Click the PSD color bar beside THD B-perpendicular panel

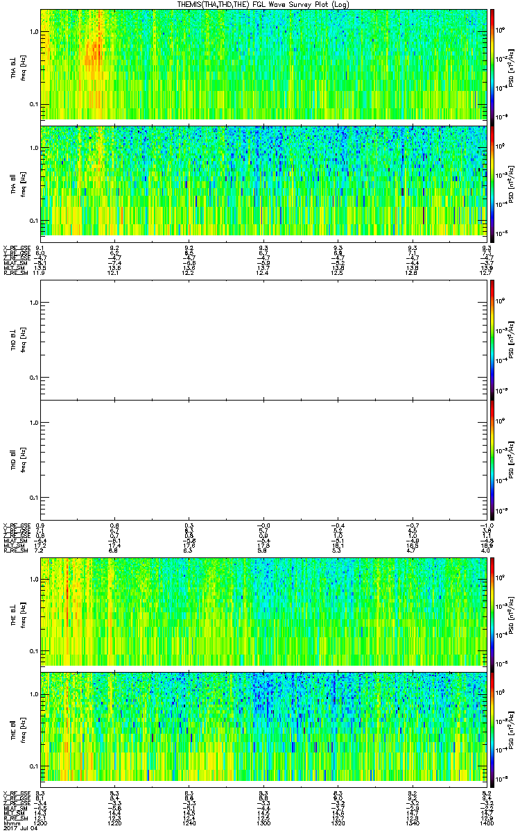pyautogui.click(x=492, y=339)
